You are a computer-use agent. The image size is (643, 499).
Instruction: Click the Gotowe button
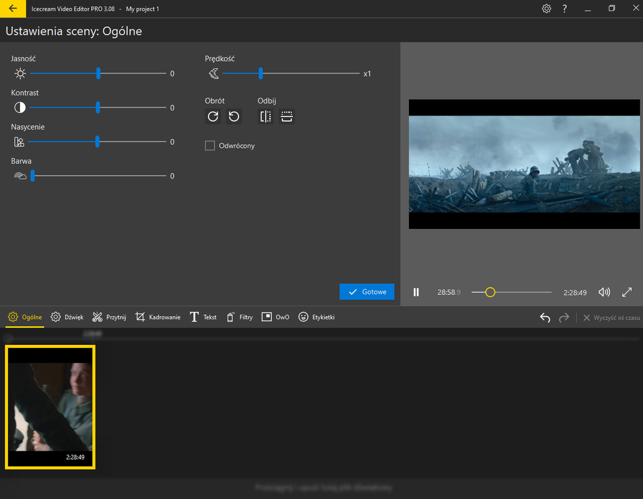click(366, 292)
